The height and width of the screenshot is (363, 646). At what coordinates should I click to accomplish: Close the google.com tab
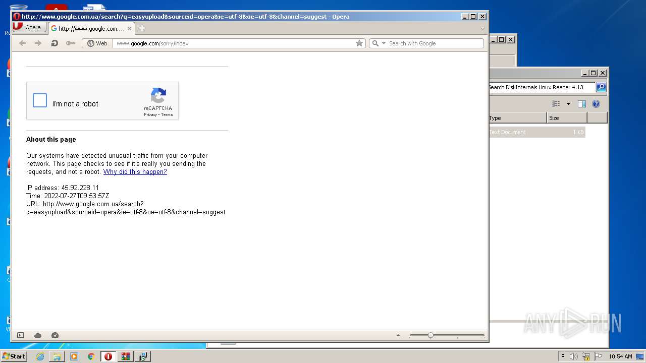click(x=129, y=29)
